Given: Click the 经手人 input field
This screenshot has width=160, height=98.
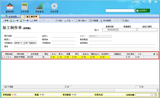Looking at the screenshot, I should coord(63,36).
